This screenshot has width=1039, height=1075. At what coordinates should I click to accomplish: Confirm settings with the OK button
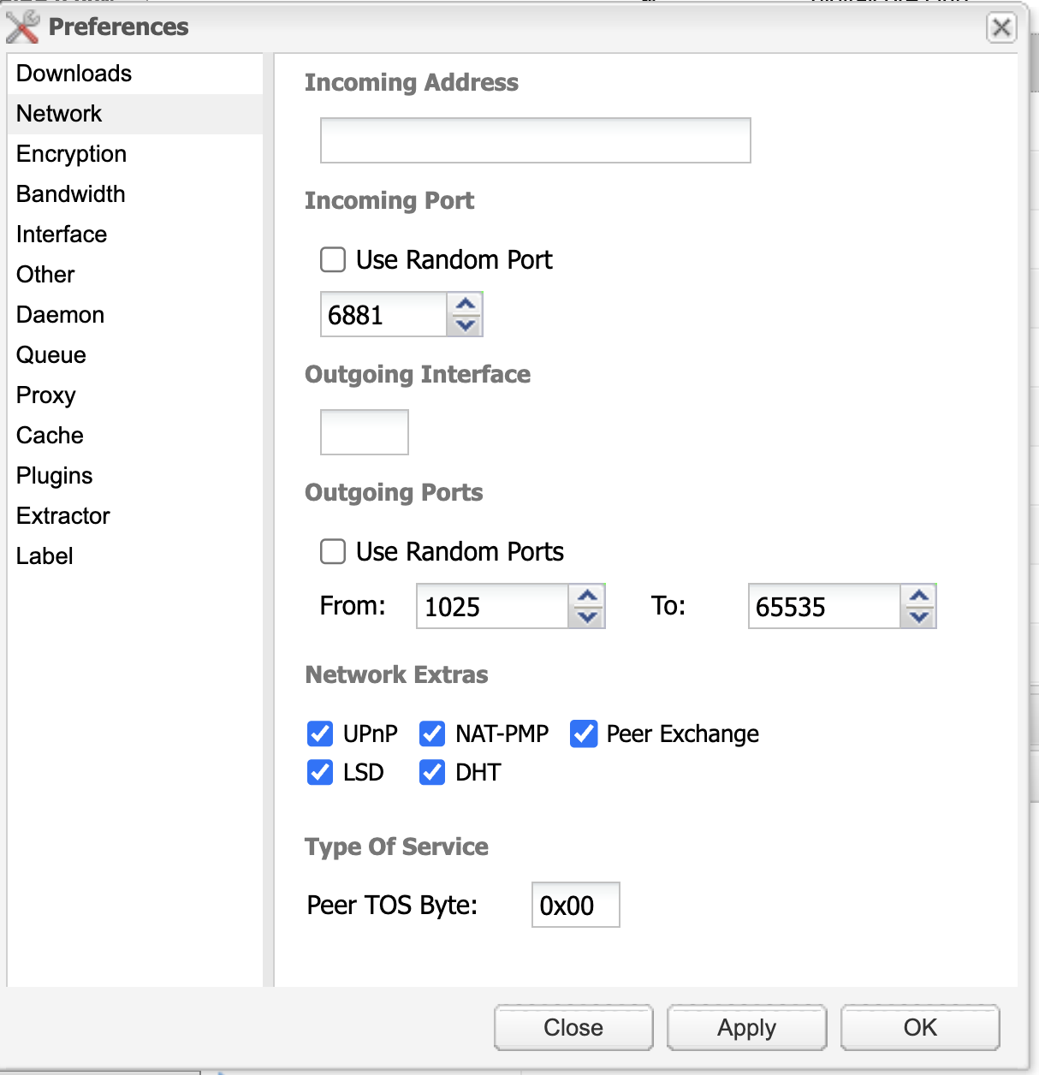[x=920, y=1027]
